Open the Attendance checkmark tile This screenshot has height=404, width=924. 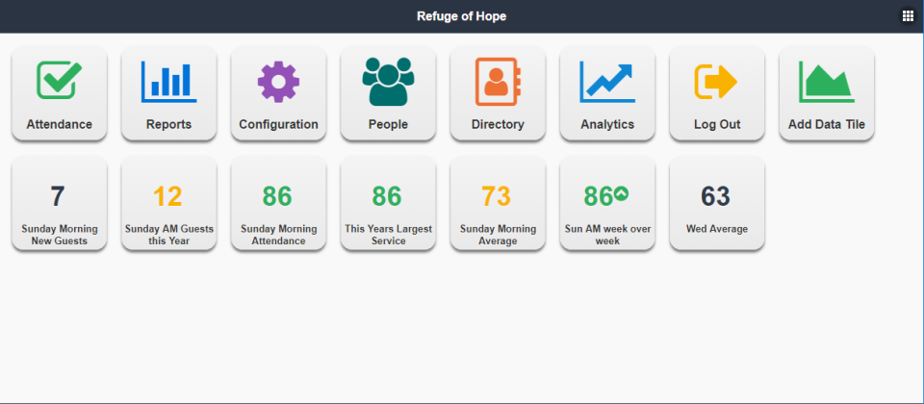59,93
